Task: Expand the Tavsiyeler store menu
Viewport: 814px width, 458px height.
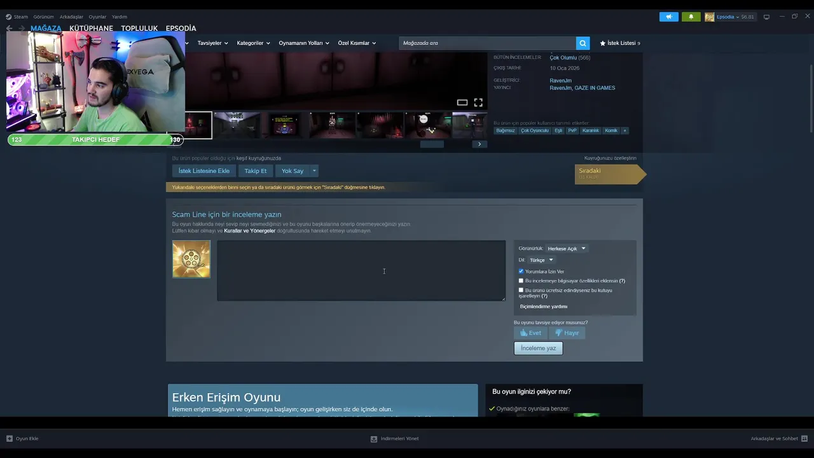Action: click(212, 43)
